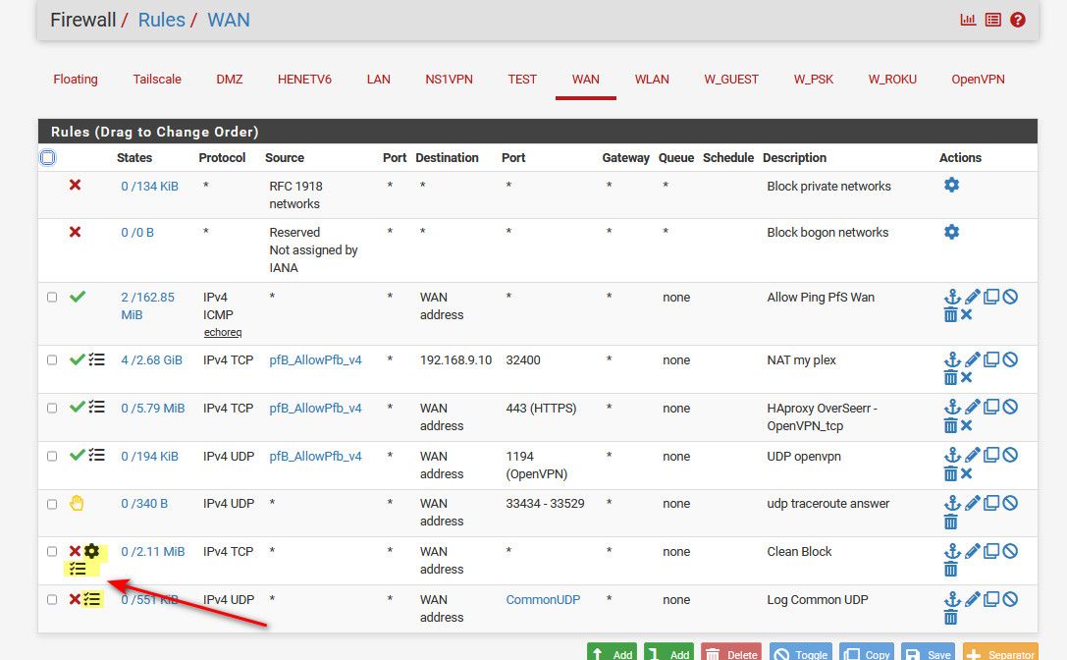Switch to the Tailscale tab
The height and width of the screenshot is (660, 1067).
tap(157, 79)
